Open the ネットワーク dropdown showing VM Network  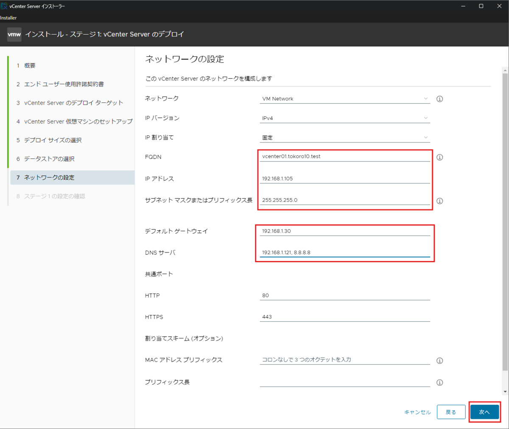(345, 99)
